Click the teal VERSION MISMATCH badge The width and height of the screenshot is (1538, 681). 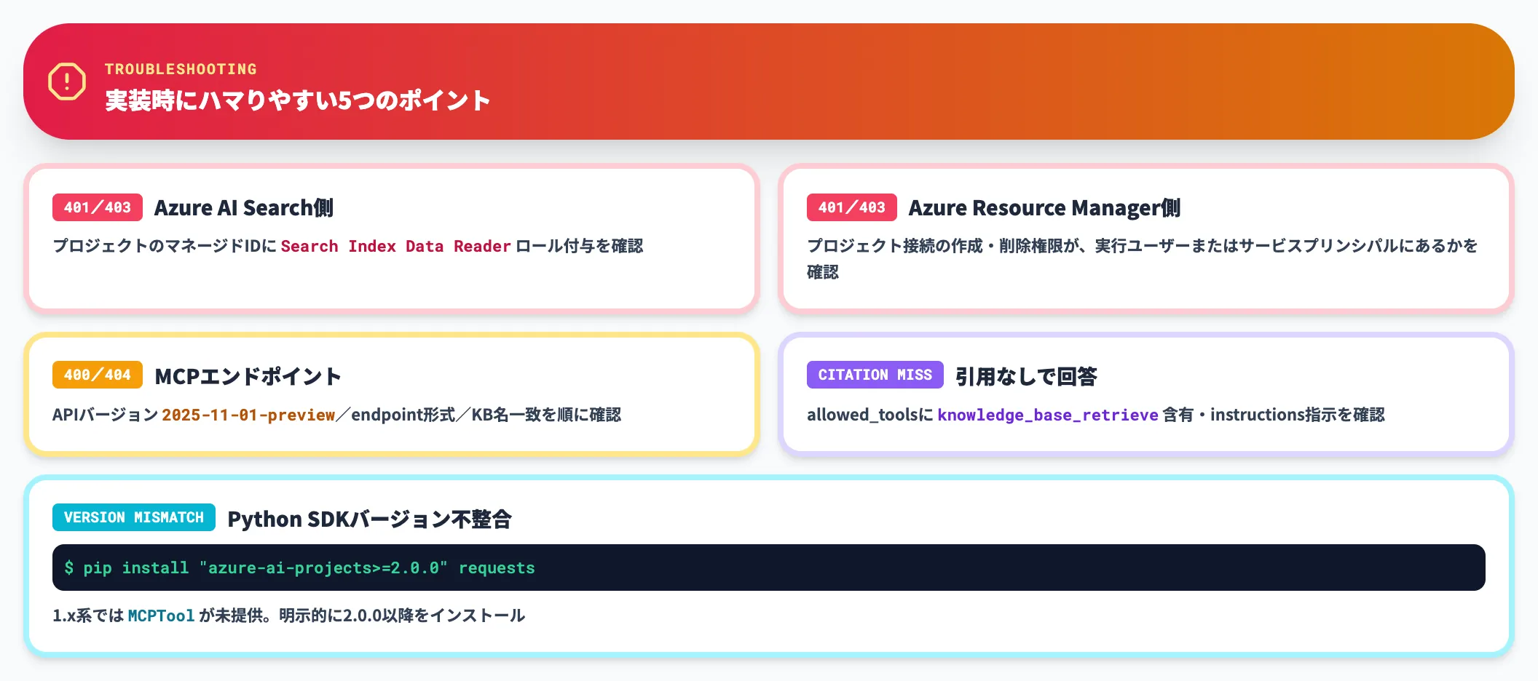tap(134, 517)
